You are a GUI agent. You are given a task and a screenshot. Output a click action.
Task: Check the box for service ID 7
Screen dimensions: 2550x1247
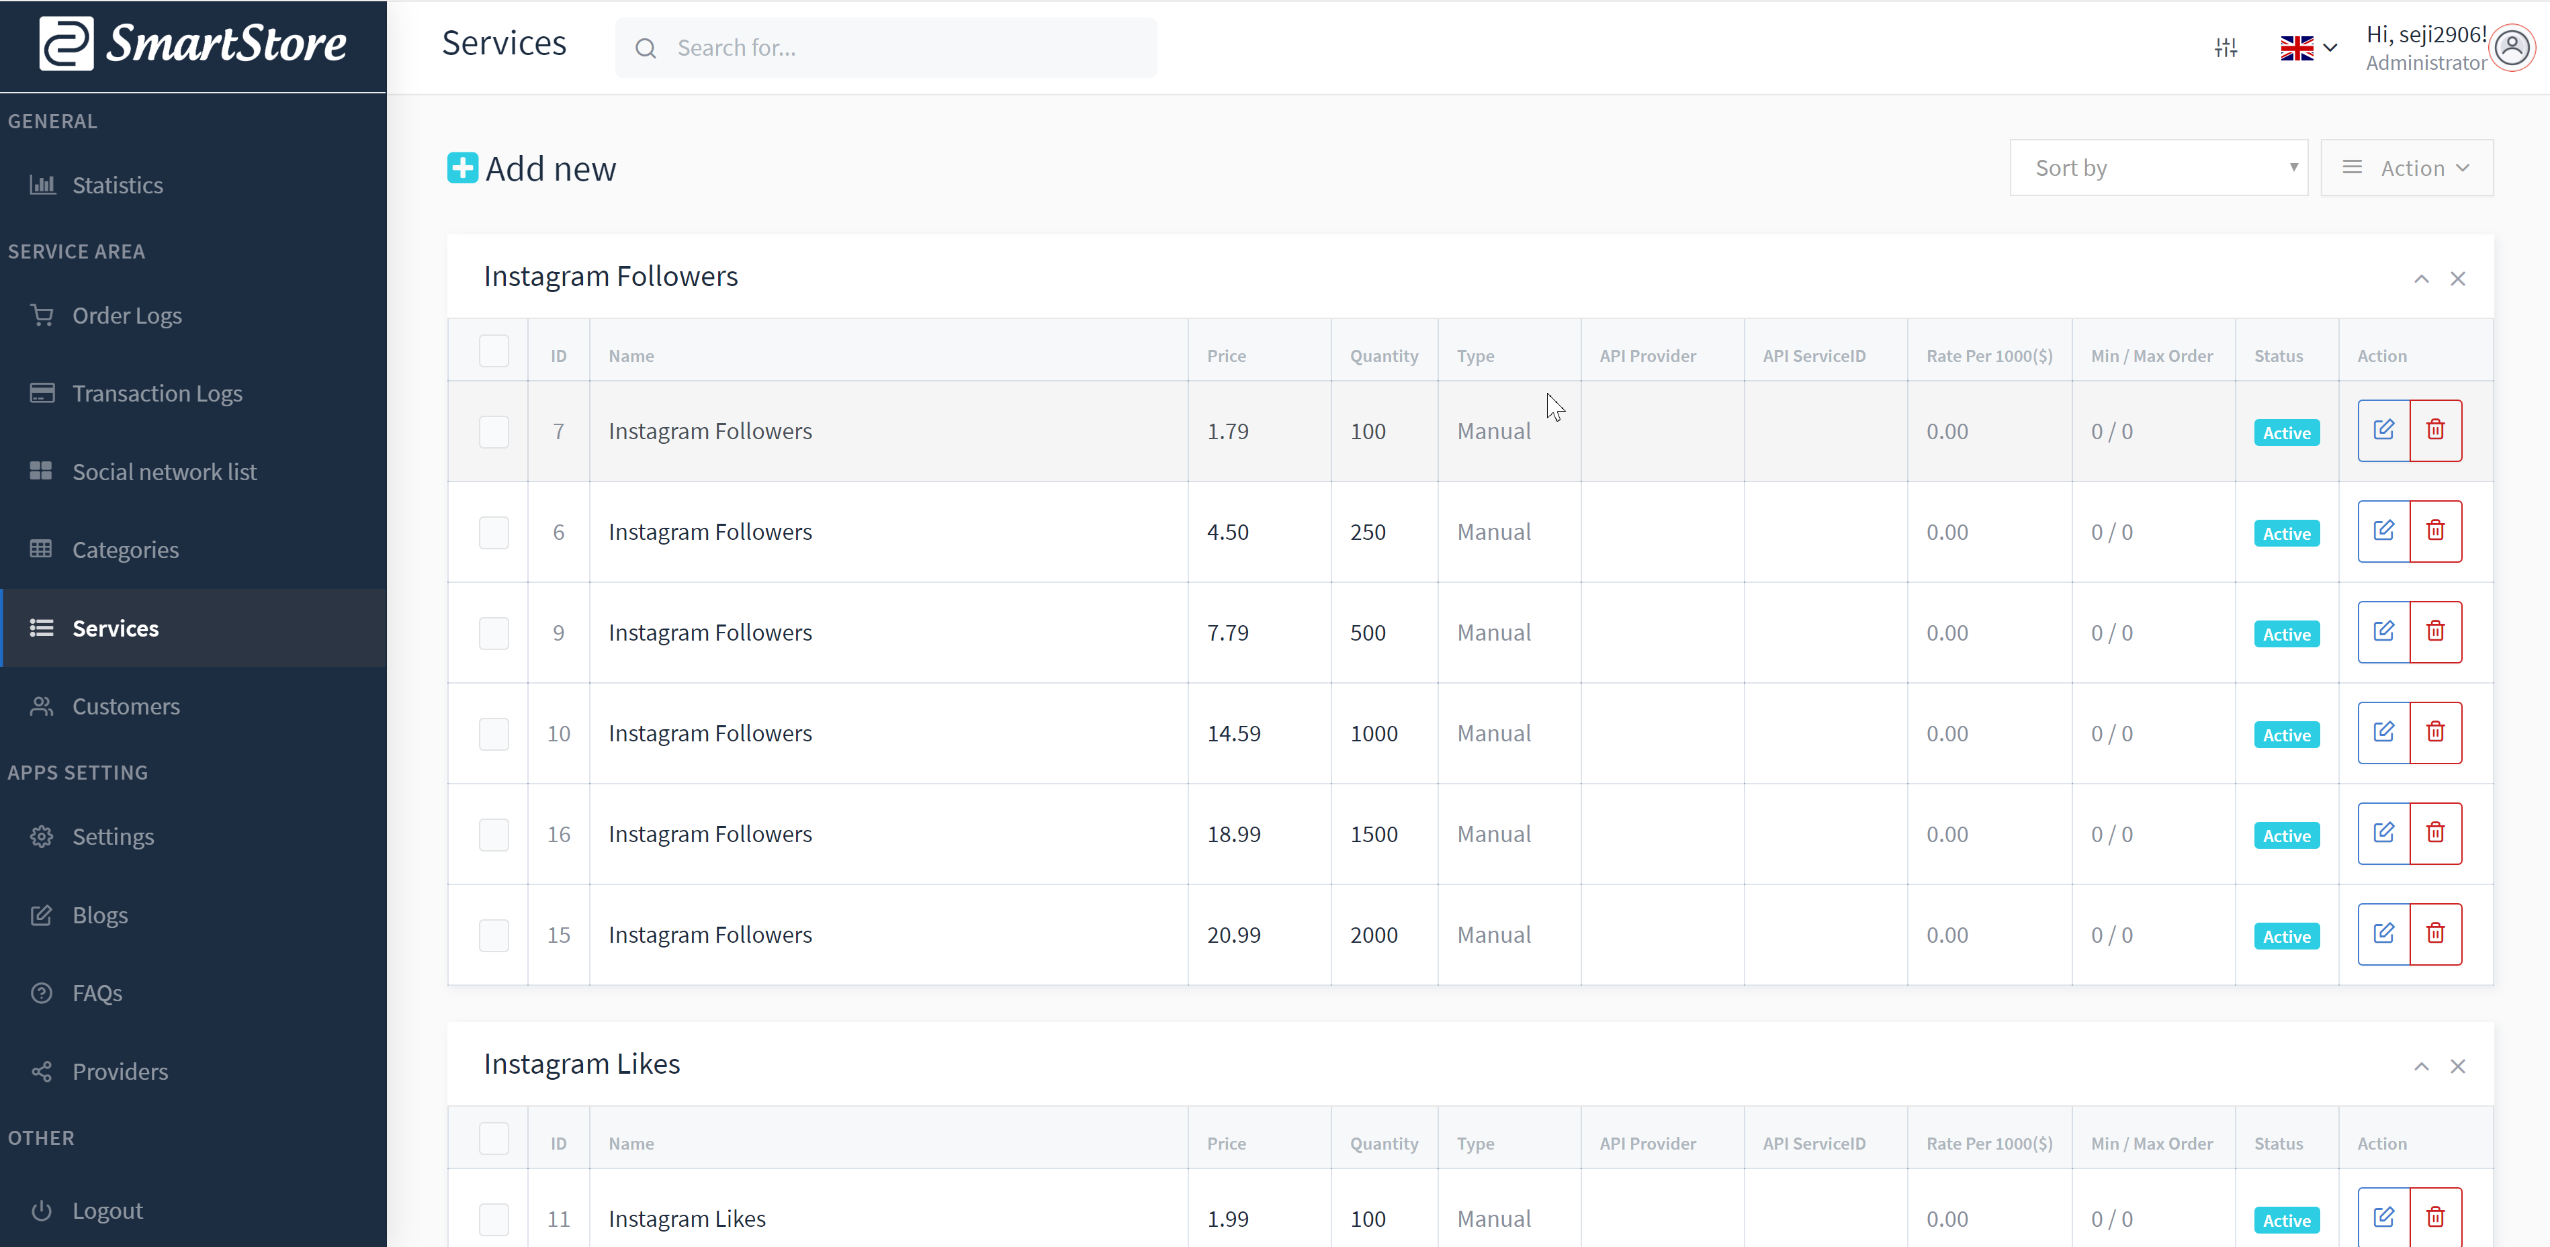494,432
